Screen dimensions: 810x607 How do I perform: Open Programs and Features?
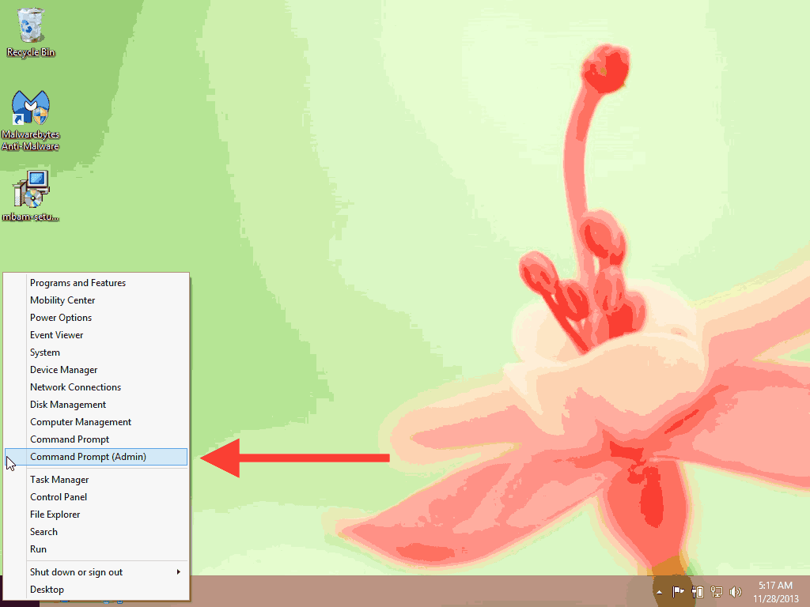tap(96, 283)
